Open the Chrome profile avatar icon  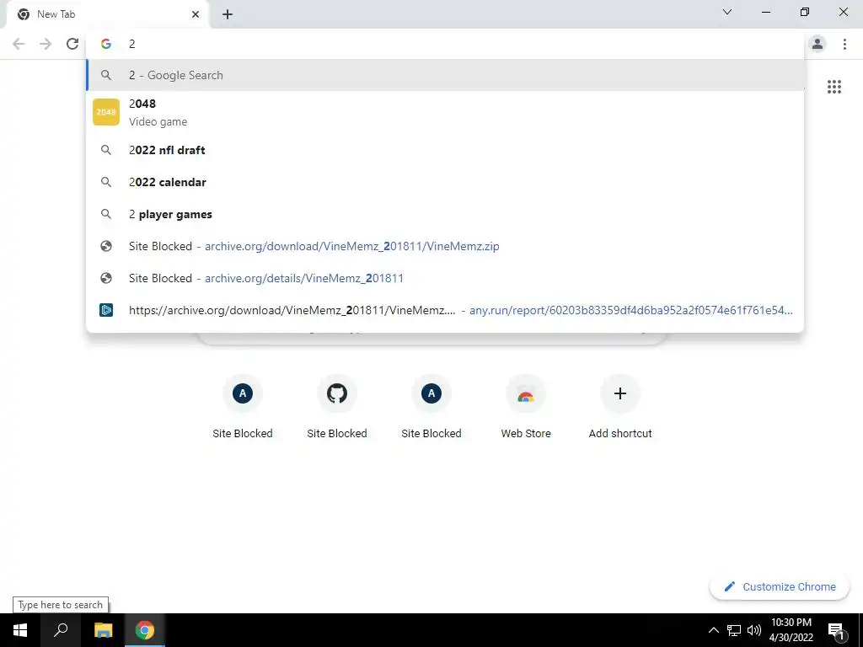817,44
